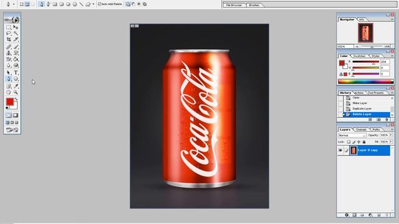
Task: Switch to Standard edit mode
Action: pos(9,115)
